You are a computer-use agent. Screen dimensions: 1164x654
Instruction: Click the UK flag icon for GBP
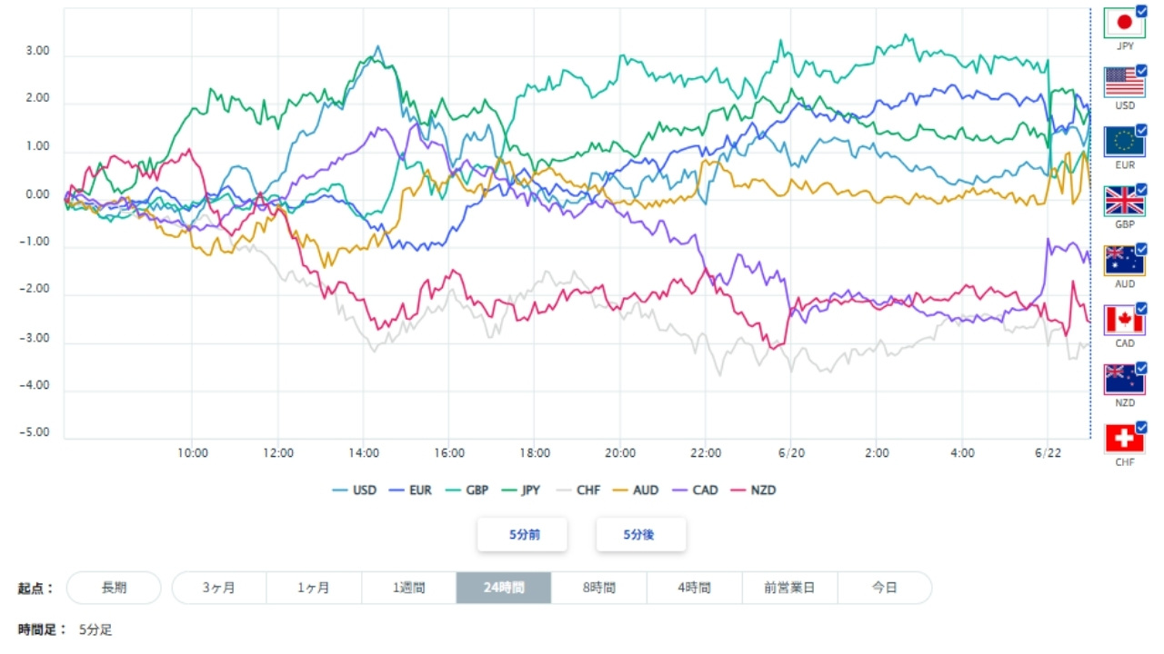[1125, 201]
